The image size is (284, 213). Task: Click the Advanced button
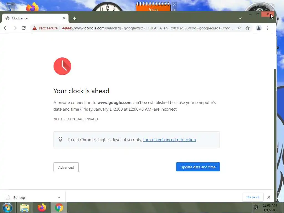(66, 167)
